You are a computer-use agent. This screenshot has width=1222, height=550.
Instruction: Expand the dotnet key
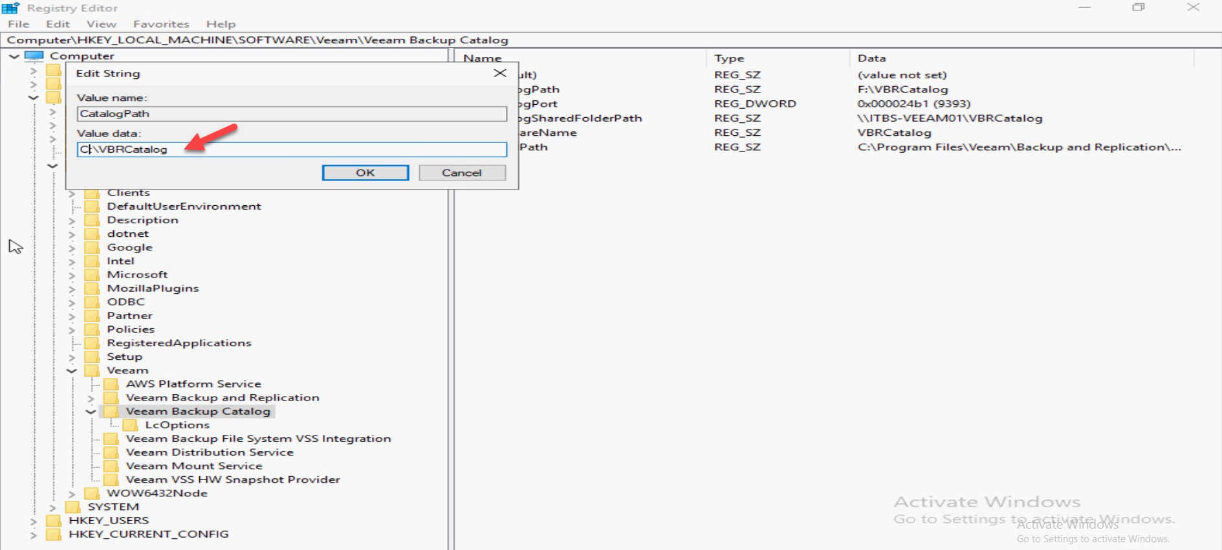click(72, 234)
